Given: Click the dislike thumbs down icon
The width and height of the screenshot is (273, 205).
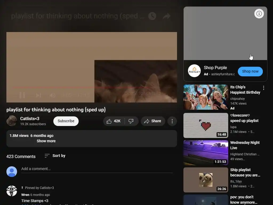Looking at the screenshot, I should pos(131,121).
